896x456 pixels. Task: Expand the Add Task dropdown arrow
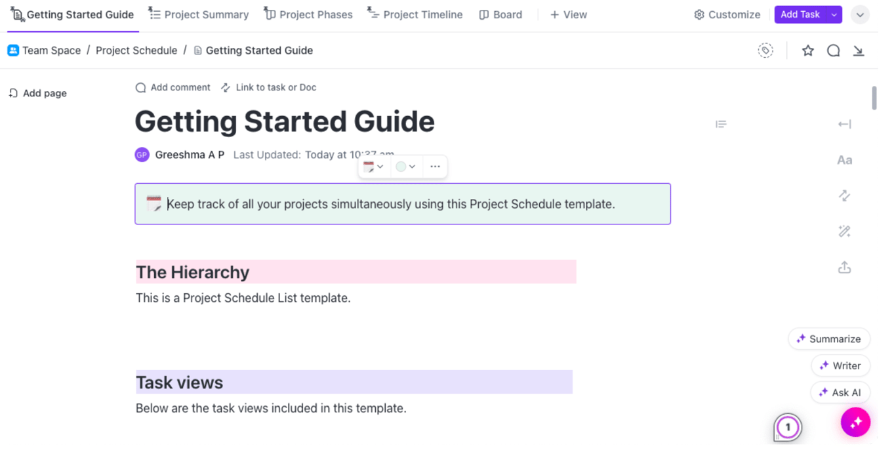pyautogui.click(x=834, y=14)
